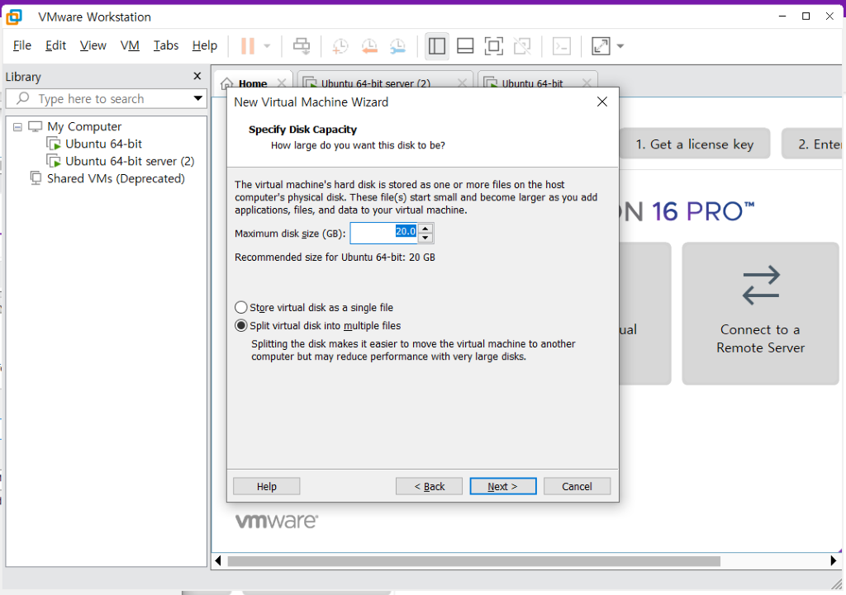This screenshot has height=595, width=846.
Task: Open the Tabs menu
Action: pyautogui.click(x=165, y=46)
